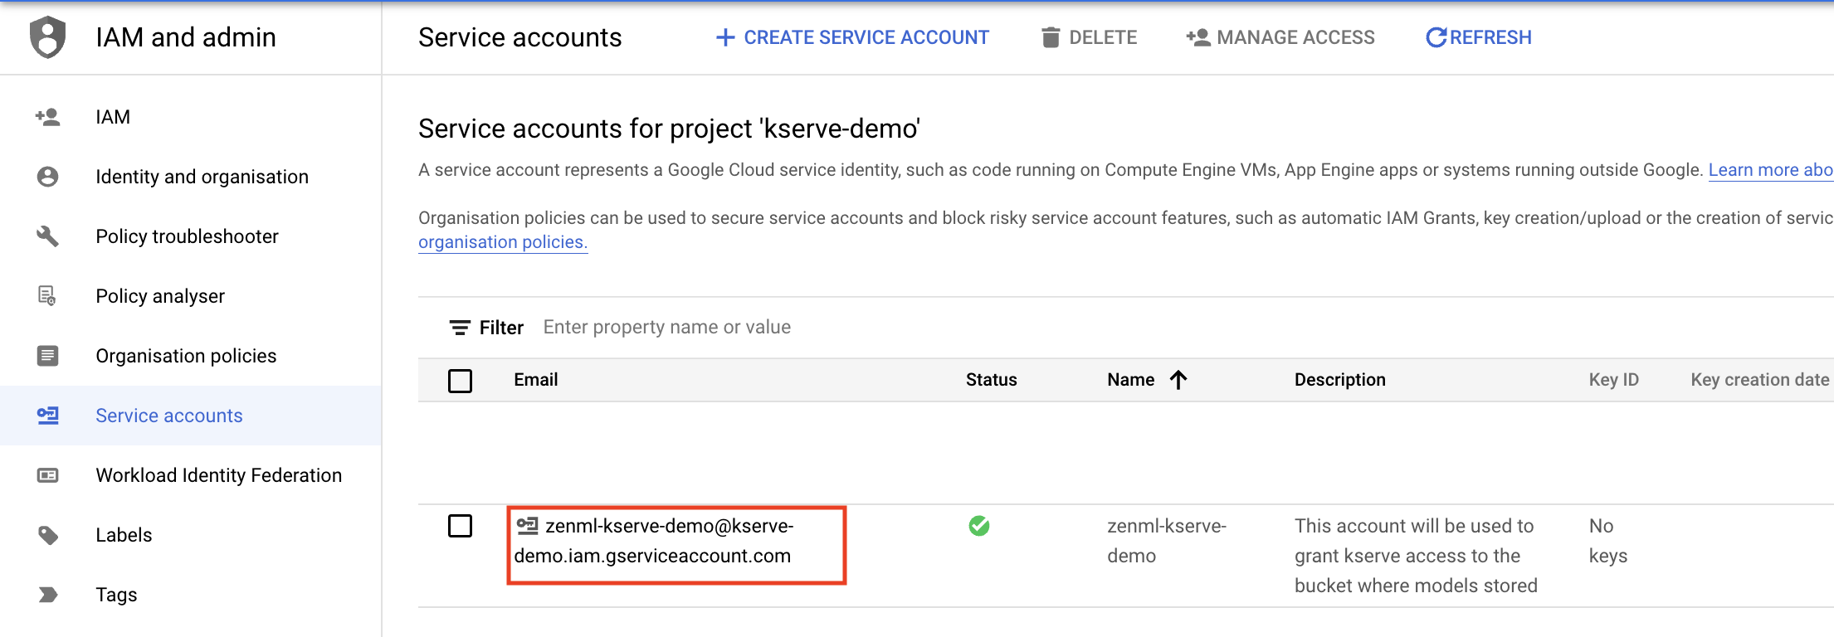Click CREATE SERVICE ACCOUNT button
The height and width of the screenshot is (637, 1834).
[x=852, y=37]
